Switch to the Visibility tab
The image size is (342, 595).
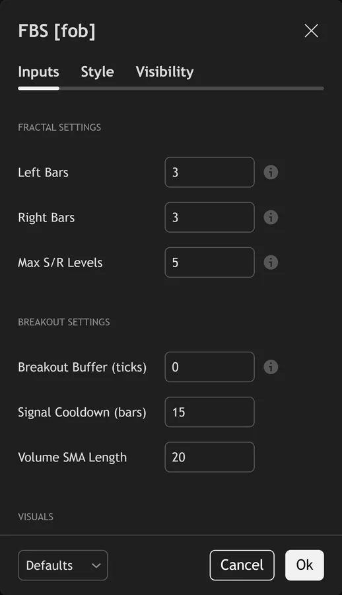point(164,71)
